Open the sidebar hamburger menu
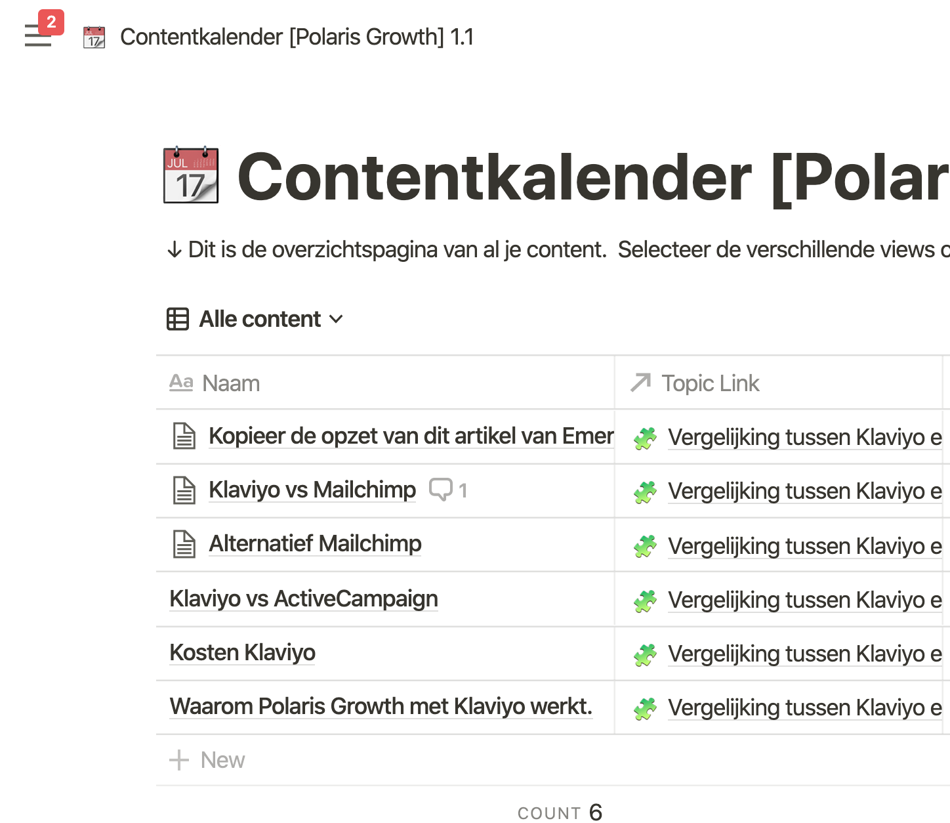 click(37, 36)
